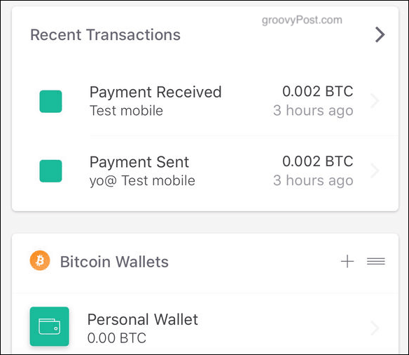
Task: Click the received amount 0.002 BTC
Action: coord(318,91)
